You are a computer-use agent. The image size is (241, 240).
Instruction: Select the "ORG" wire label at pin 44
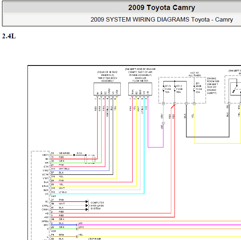[x=61, y=219]
